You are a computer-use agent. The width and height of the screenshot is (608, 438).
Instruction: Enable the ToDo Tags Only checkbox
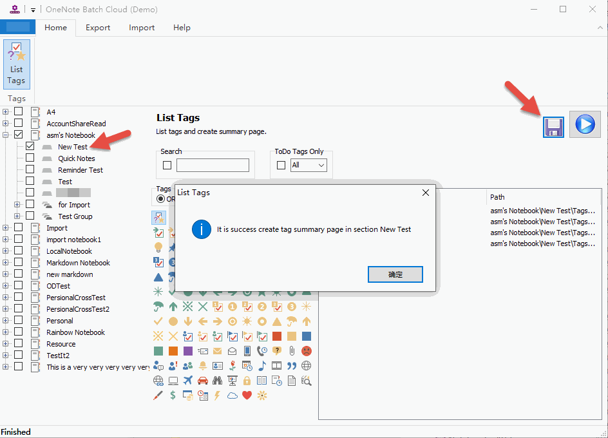[281, 166]
